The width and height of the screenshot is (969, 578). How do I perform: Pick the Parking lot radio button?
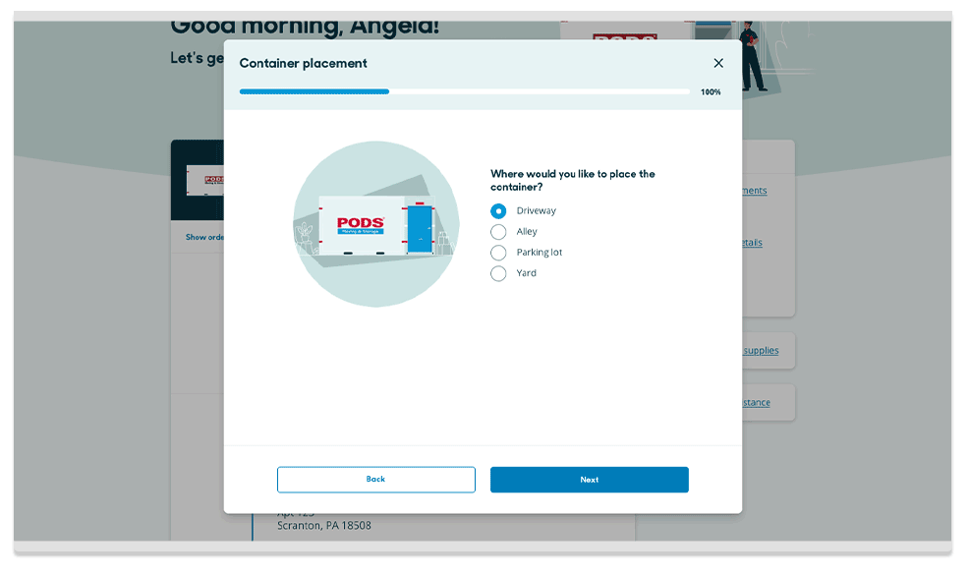498,253
